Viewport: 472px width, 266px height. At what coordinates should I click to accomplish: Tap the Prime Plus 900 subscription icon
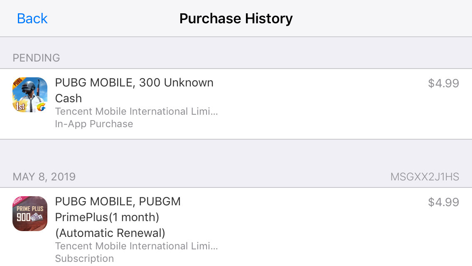pos(30,214)
